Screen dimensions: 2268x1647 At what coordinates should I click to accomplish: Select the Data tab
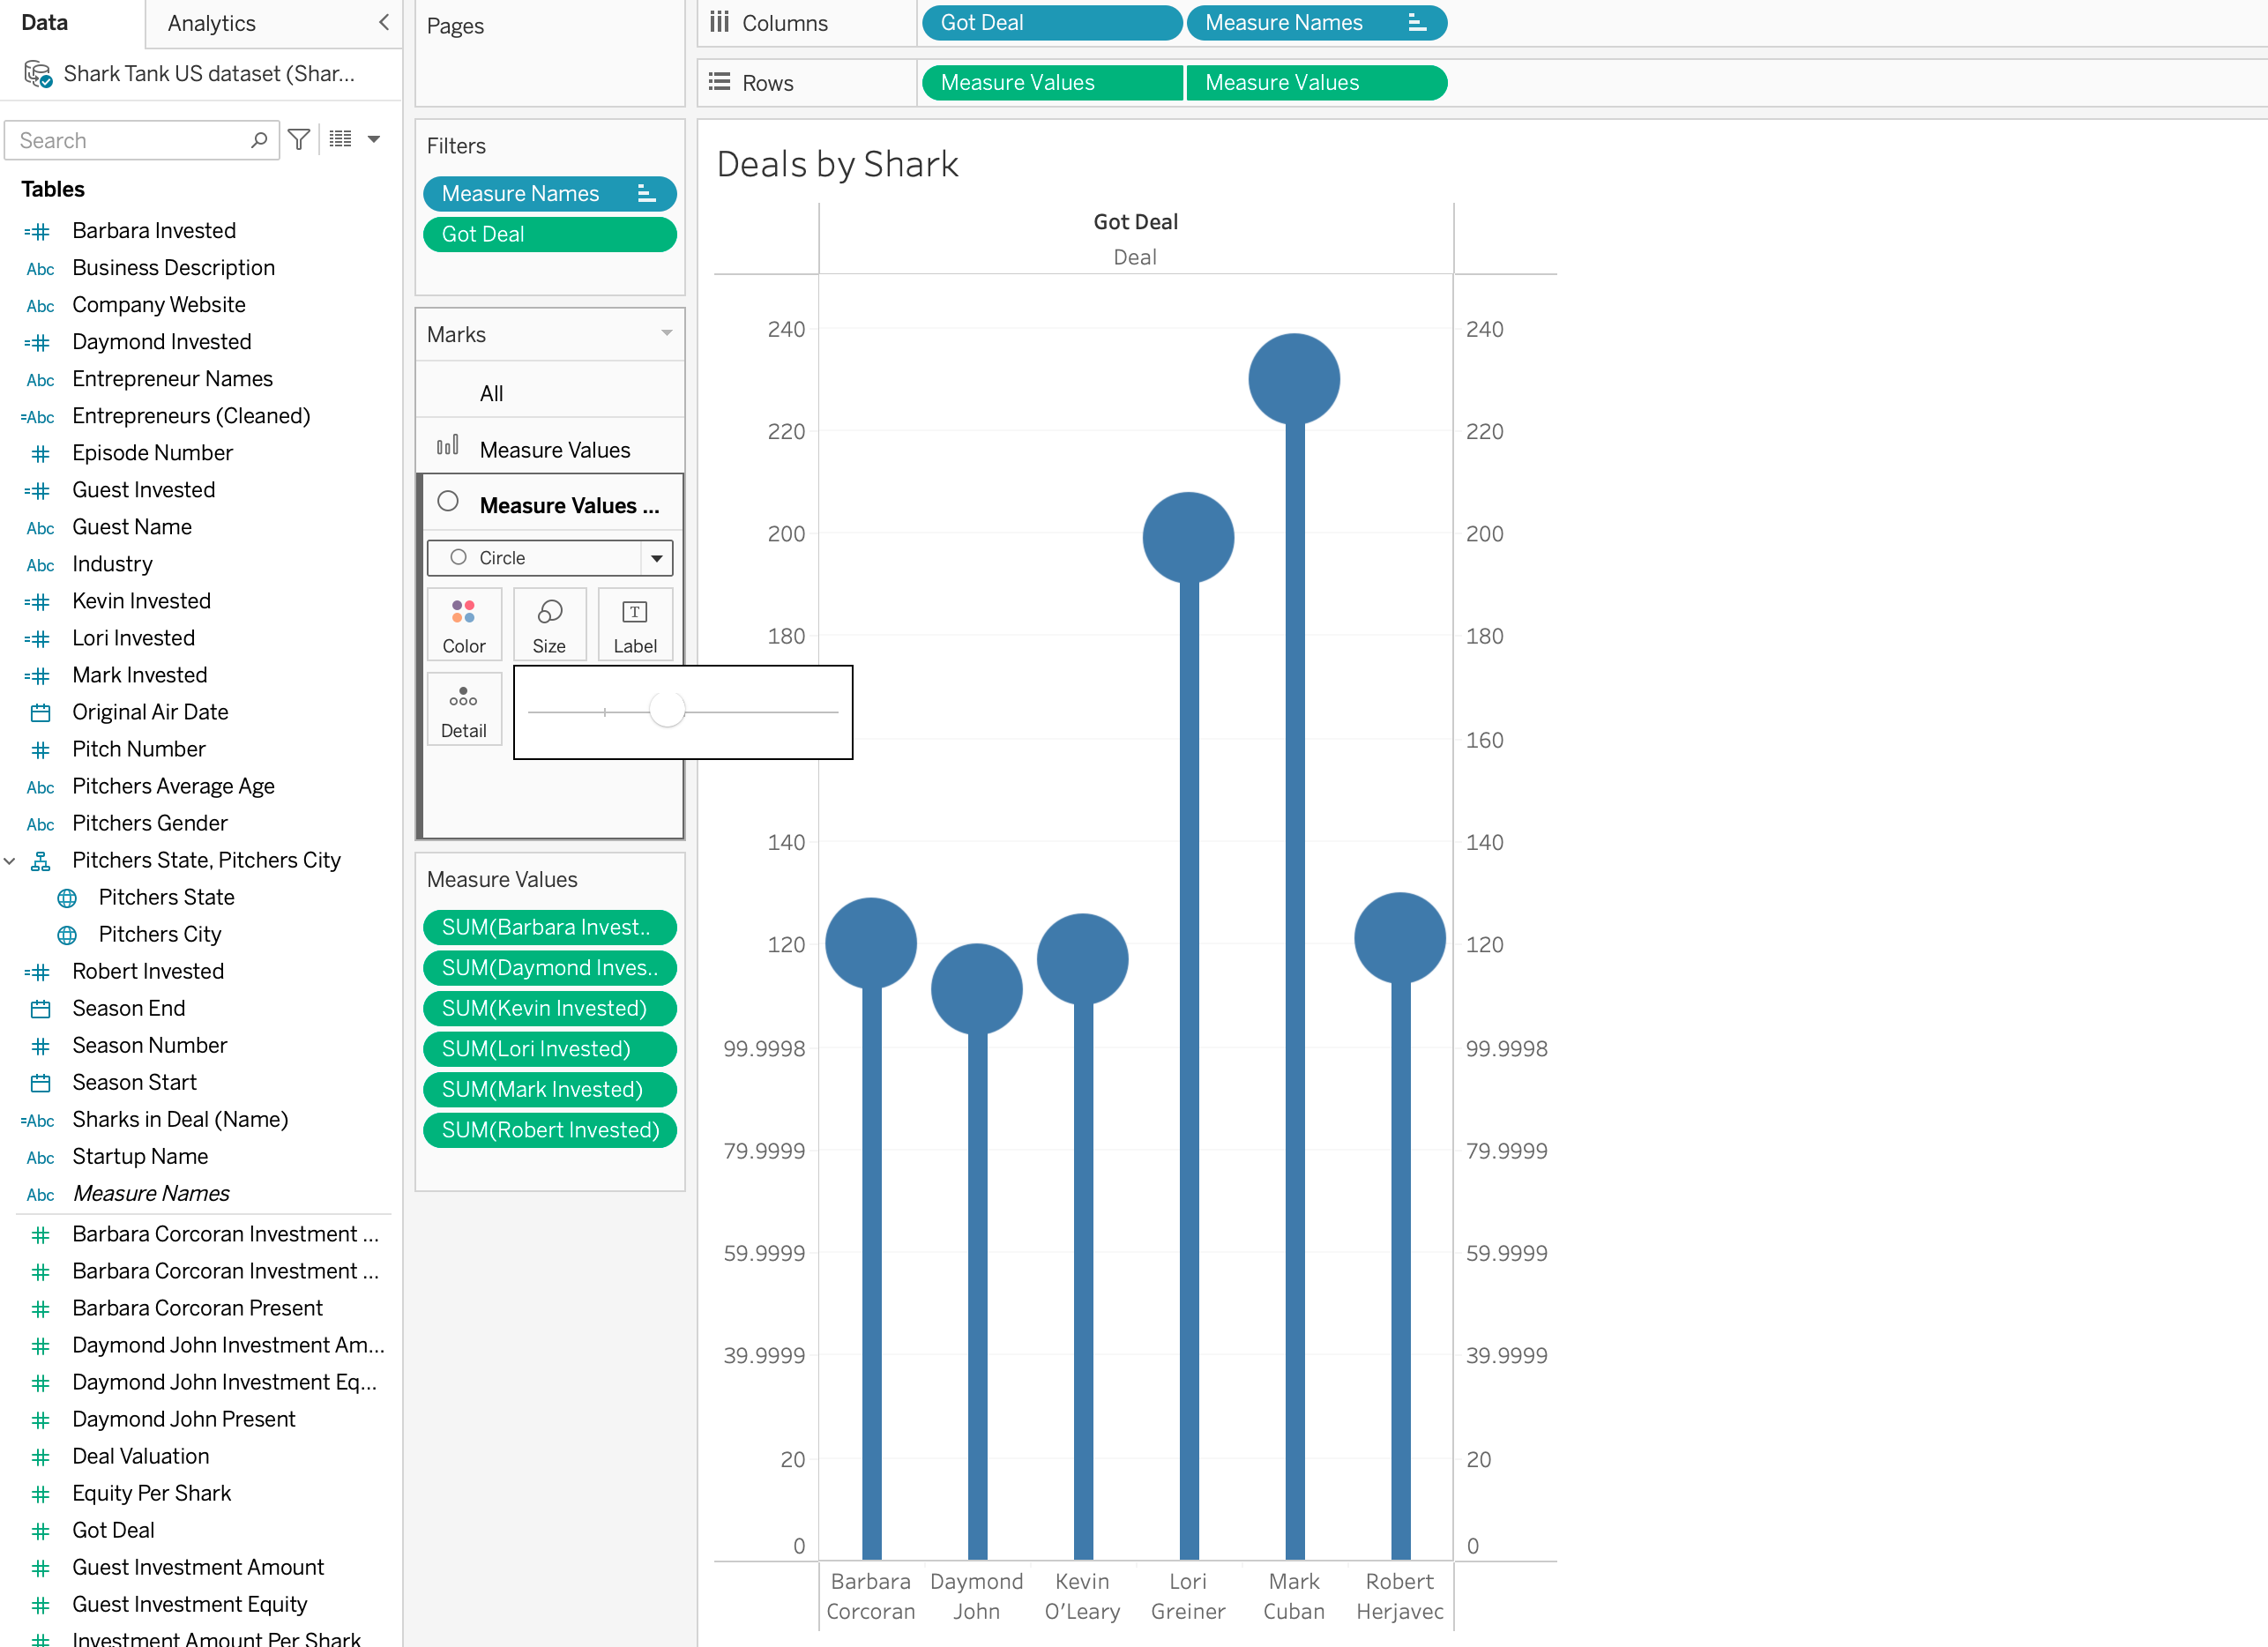tap(45, 23)
